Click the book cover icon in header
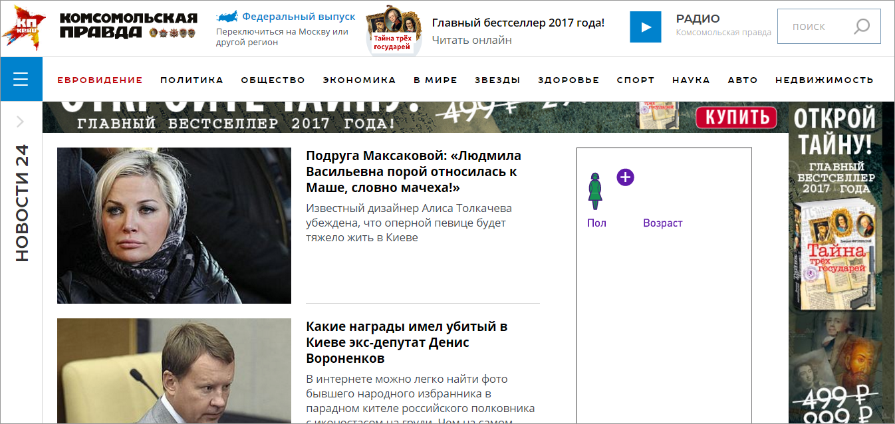The width and height of the screenshot is (895, 424). (x=393, y=29)
